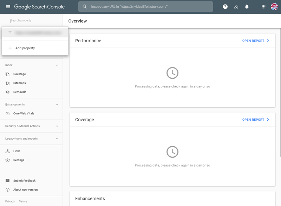
Task: Open Sitemaps in sidebar
Action: click(x=20, y=83)
